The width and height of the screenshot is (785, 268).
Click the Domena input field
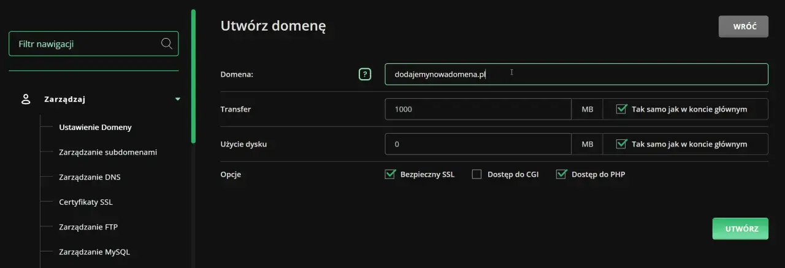click(576, 74)
